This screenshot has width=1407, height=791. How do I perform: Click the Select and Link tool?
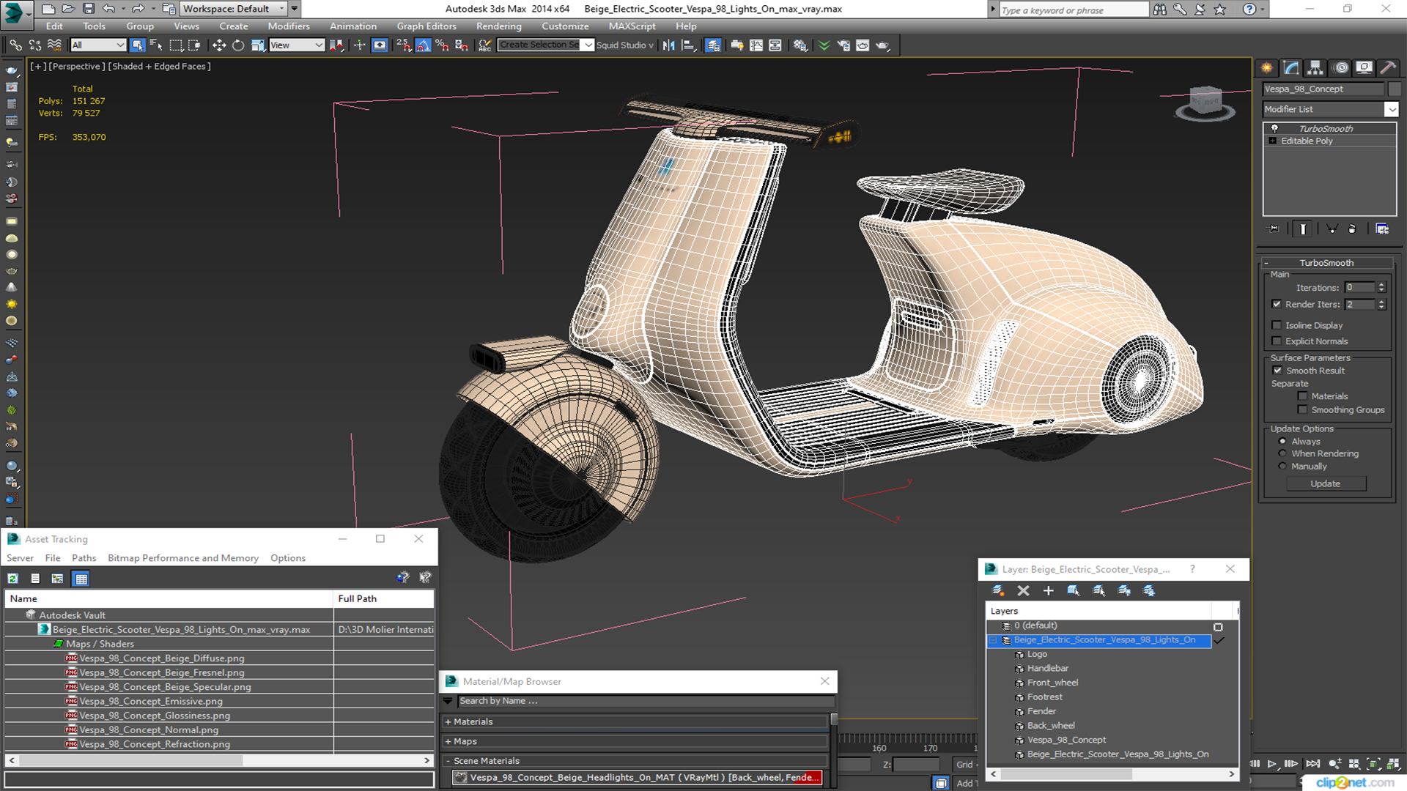15,45
